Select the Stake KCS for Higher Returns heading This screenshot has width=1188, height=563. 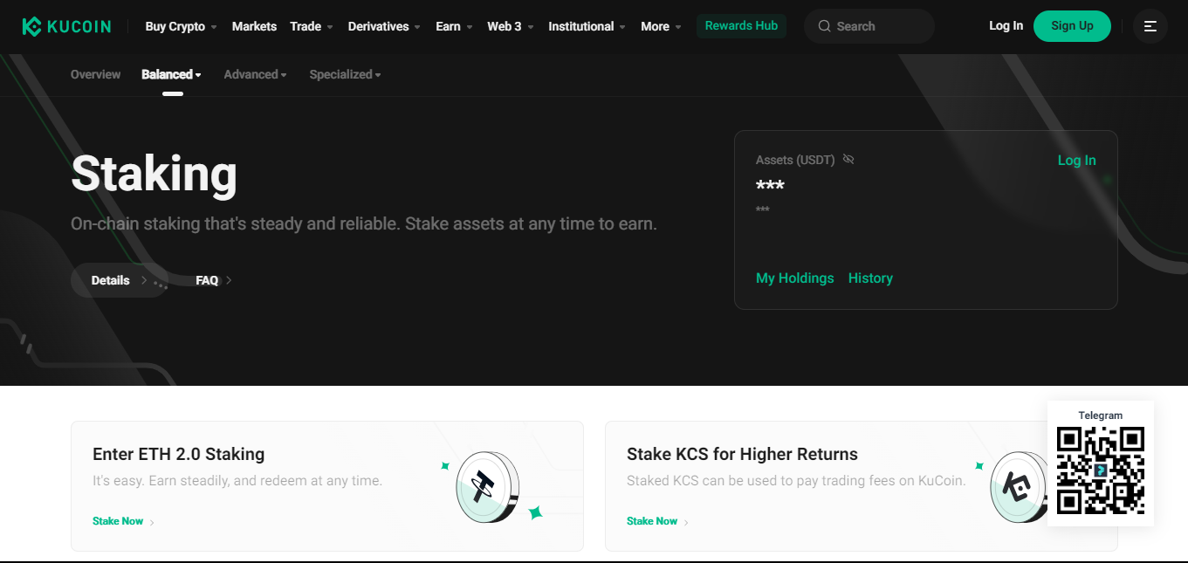(742, 454)
